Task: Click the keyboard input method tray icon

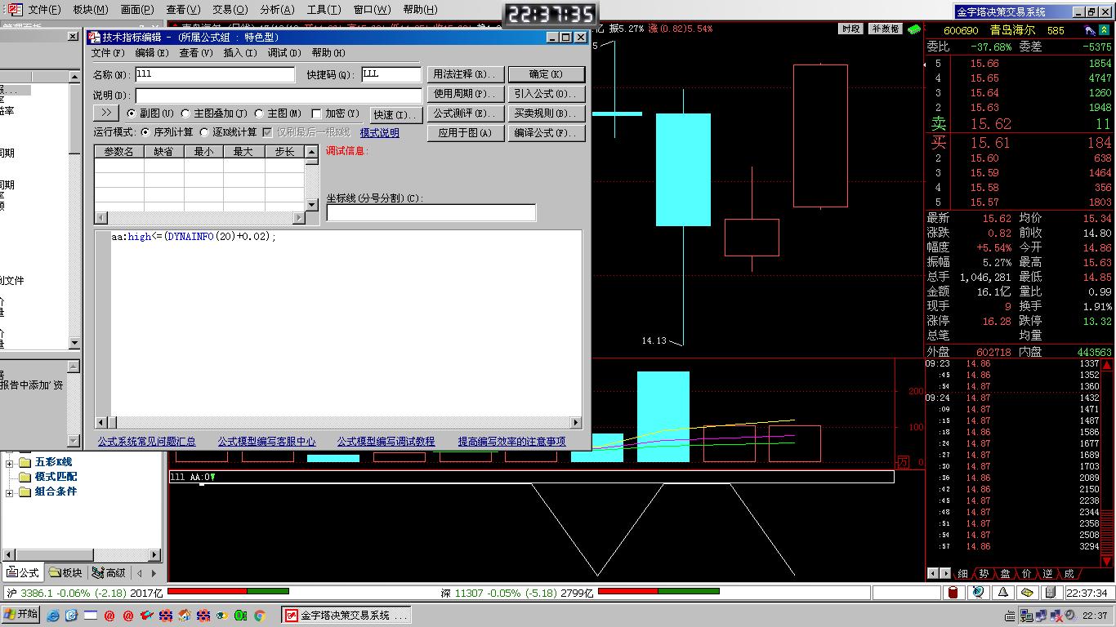Action: (x=1010, y=616)
